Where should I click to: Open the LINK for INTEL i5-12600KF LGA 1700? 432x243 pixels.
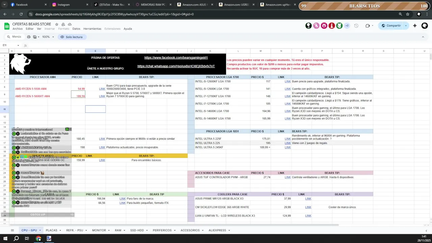pos(288,81)
